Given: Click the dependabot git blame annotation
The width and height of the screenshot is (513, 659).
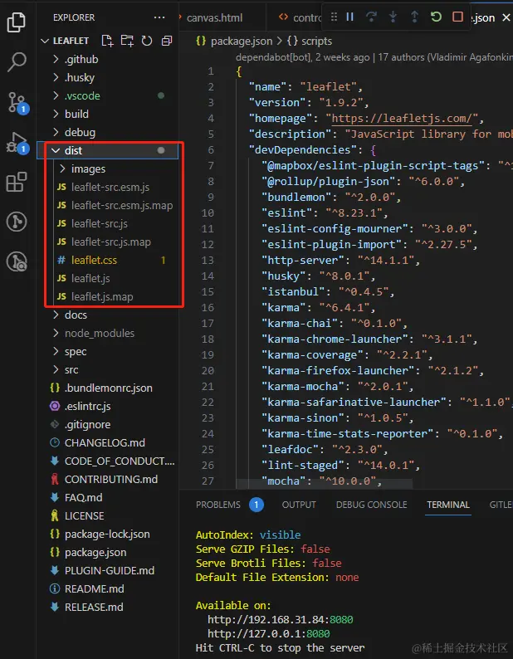Looking at the screenshot, I should 374,57.
